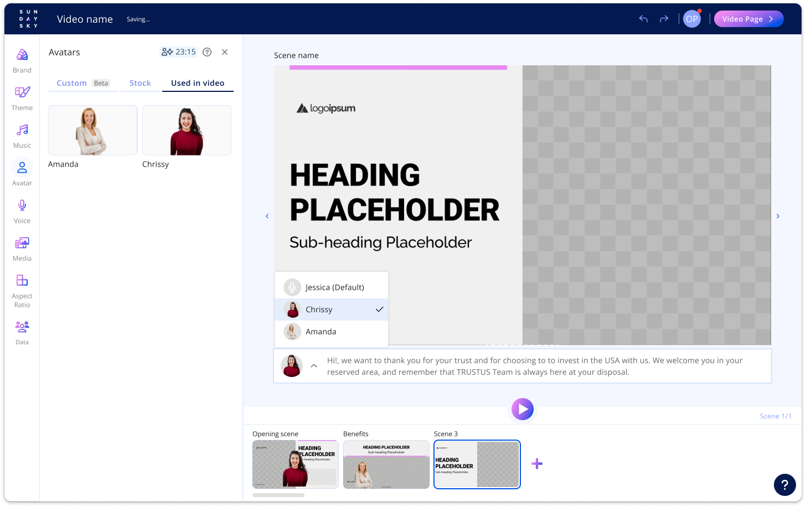
Task: Open the Theme panel
Action: click(x=22, y=99)
